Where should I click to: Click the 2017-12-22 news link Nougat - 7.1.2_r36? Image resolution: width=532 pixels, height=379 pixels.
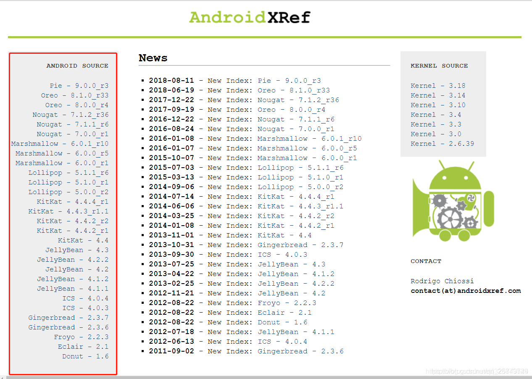click(298, 100)
